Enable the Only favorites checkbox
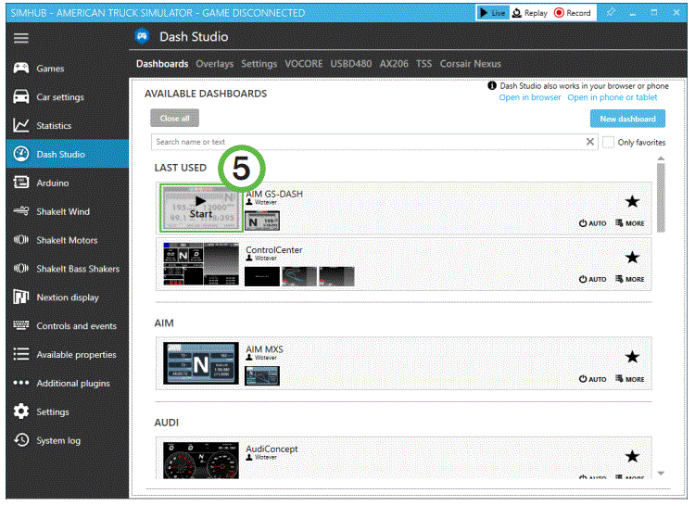 608,142
